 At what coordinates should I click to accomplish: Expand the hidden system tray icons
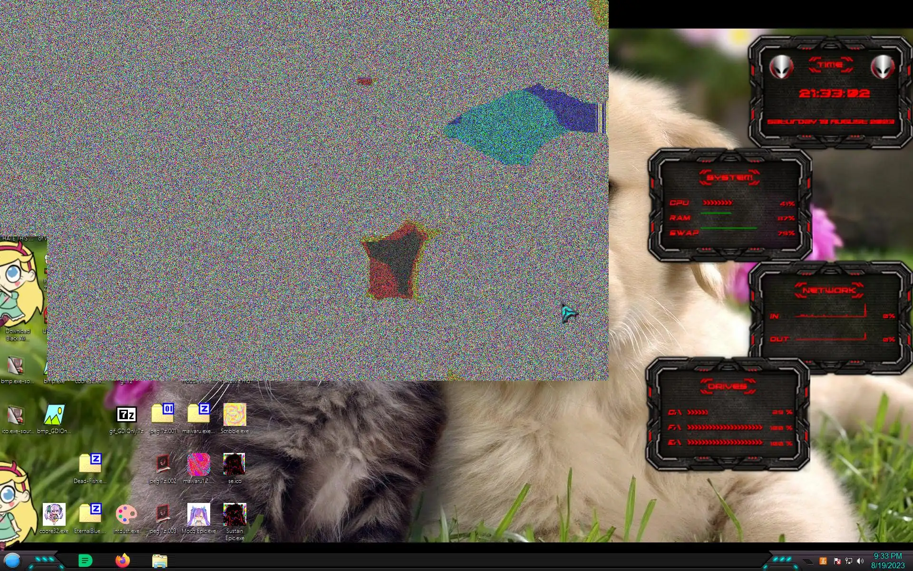[808, 561]
